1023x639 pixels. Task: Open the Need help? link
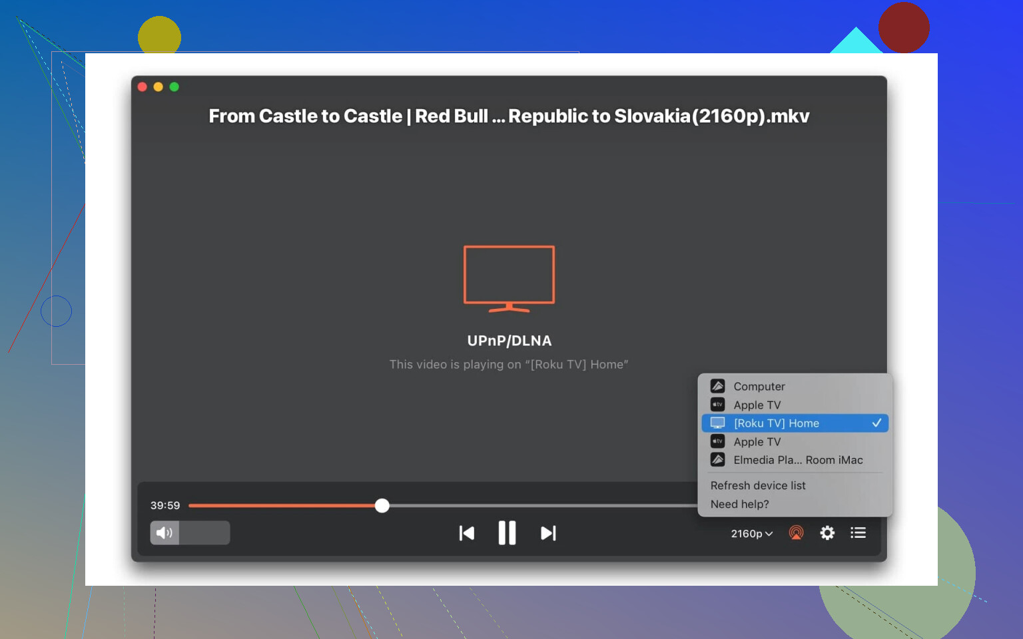[739, 504]
